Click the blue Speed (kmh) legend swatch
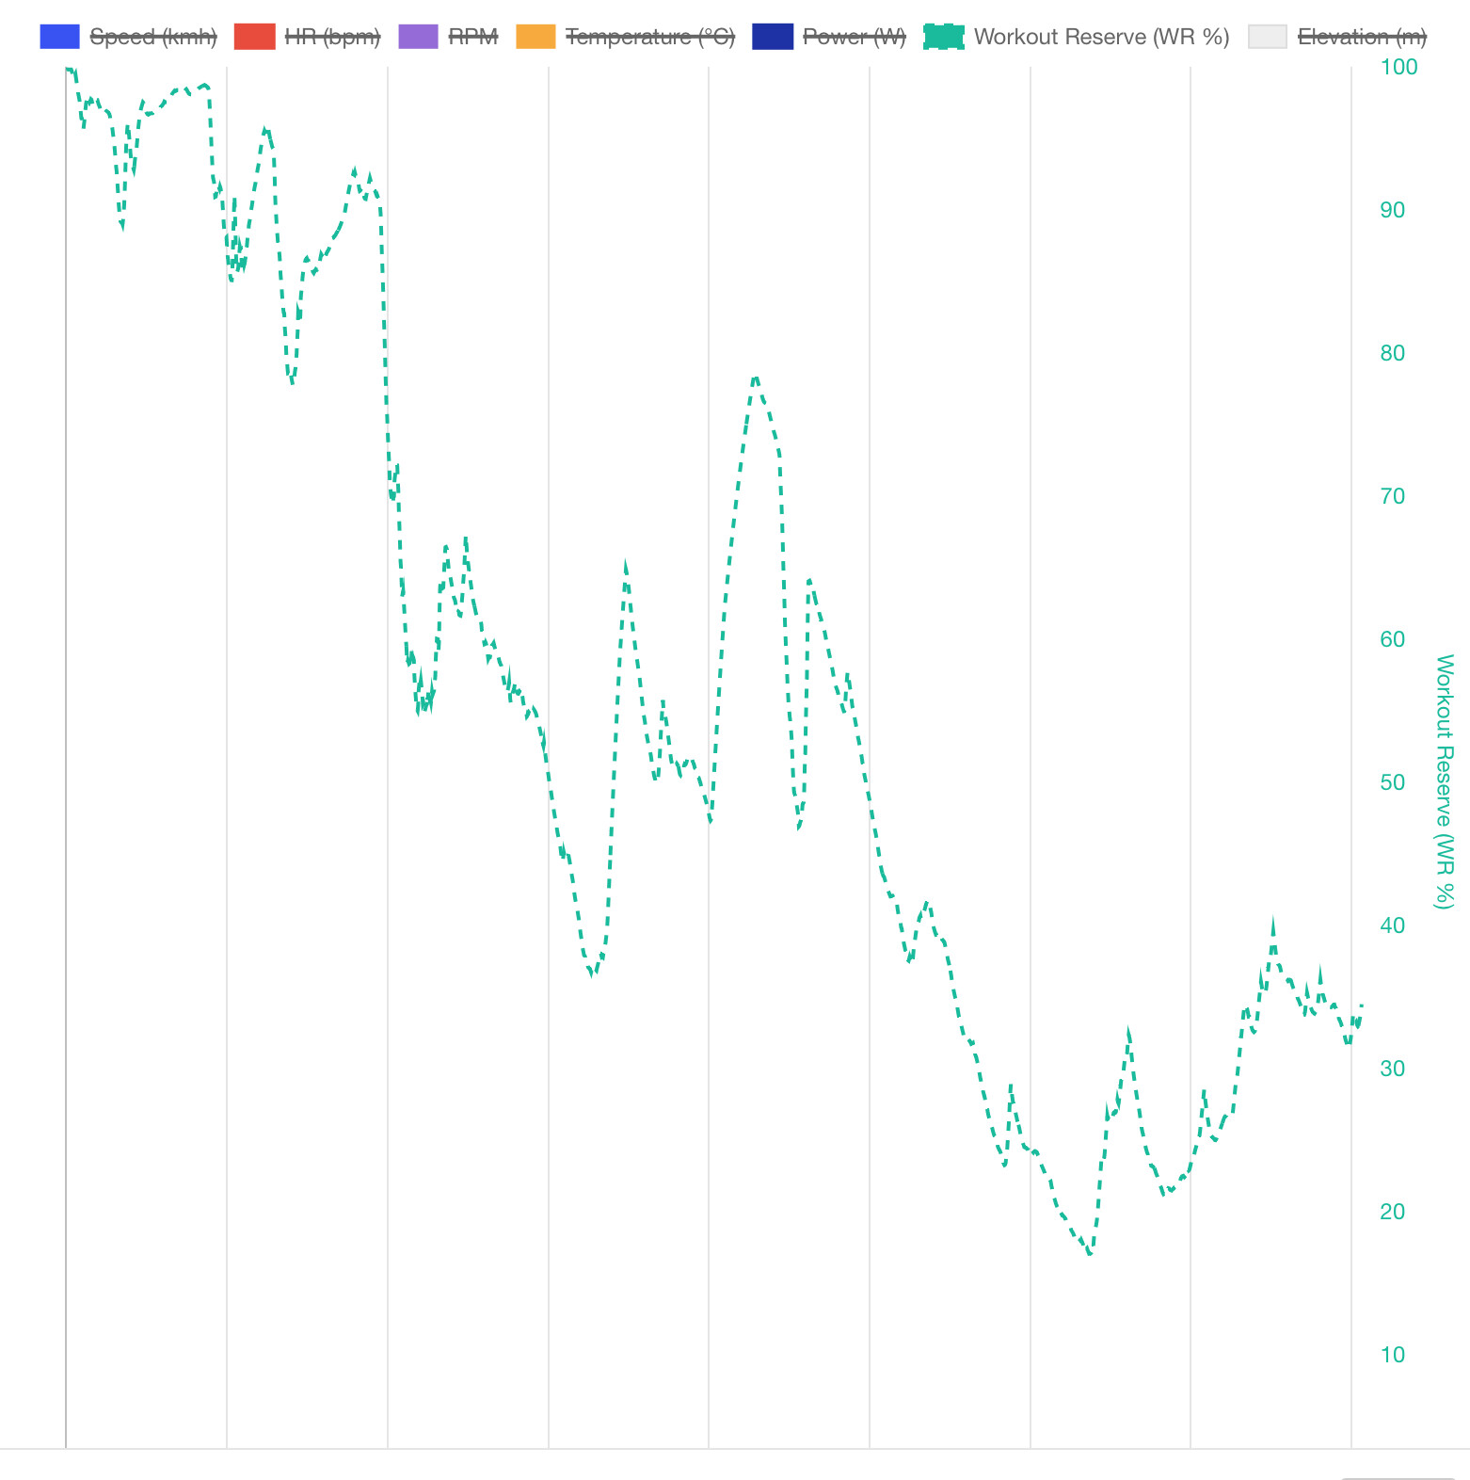This screenshot has width=1470, height=1480. (59, 37)
